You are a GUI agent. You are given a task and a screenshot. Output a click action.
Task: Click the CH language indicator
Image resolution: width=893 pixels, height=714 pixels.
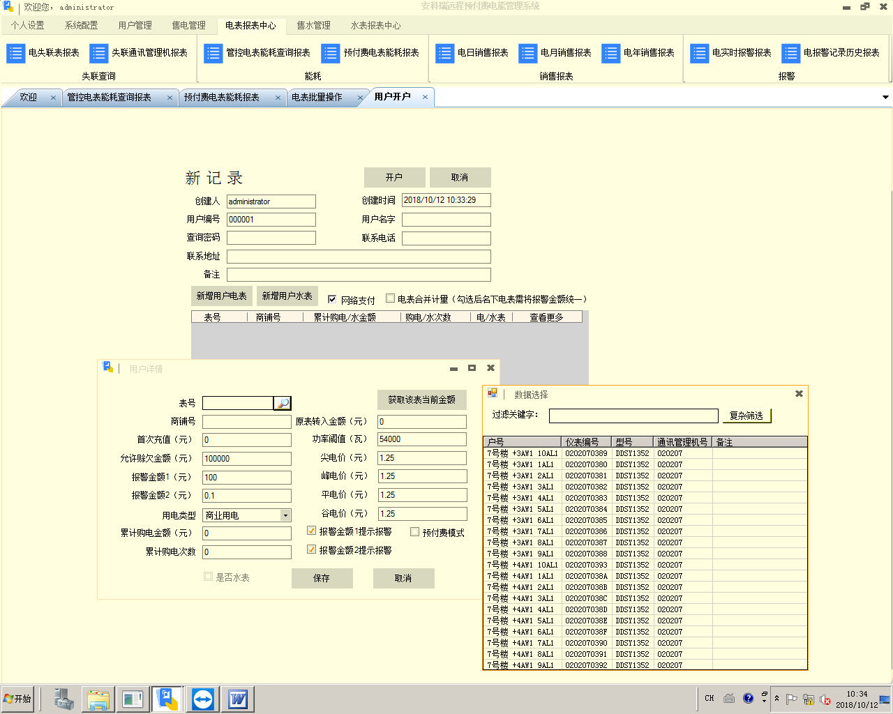(x=710, y=698)
